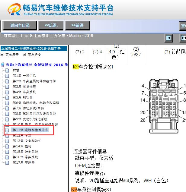This screenshot has width=186, height=192.
Task: Click the 当前车型 Malibu 2016 info line
Action: click(47, 36)
